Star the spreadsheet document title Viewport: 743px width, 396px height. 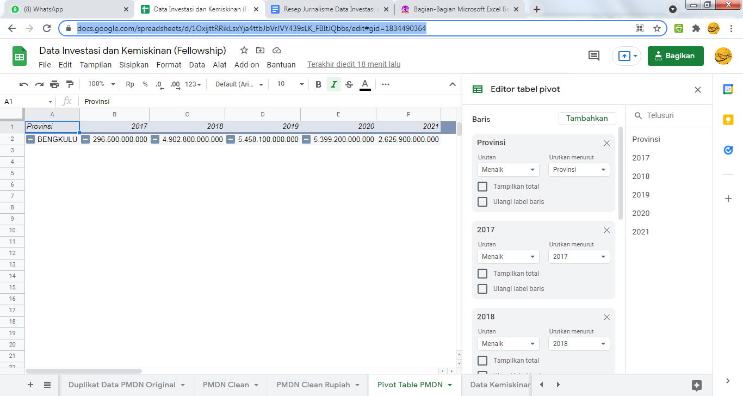click(x=244, y=51)
